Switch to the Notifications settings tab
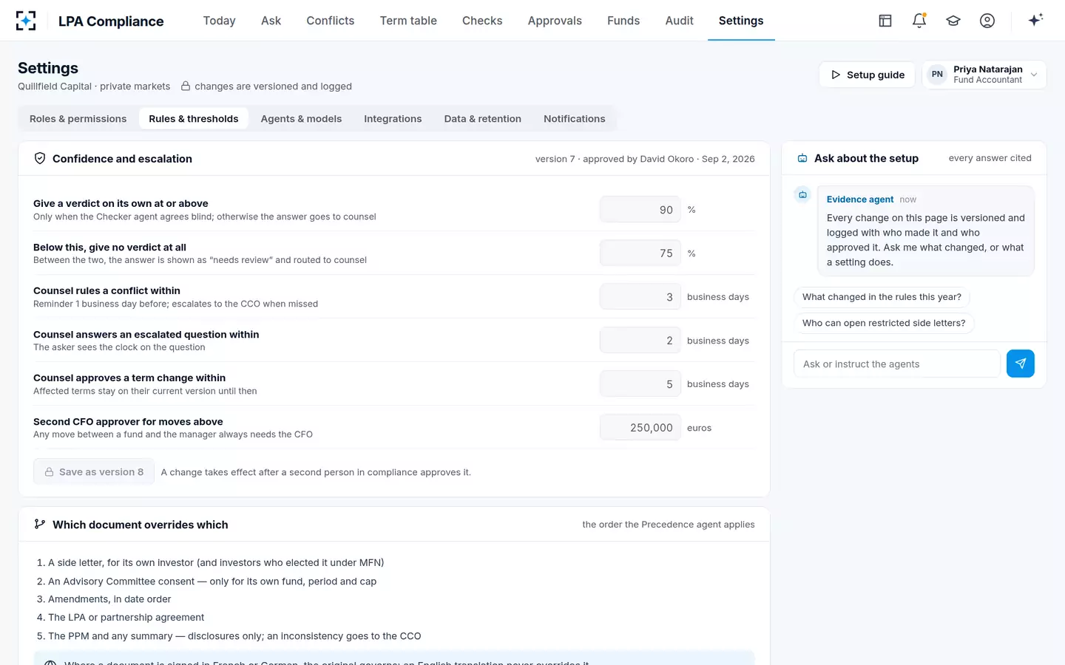Image resolution: width=1065 pixels, height=665 pixels. [x=575, y=119]
